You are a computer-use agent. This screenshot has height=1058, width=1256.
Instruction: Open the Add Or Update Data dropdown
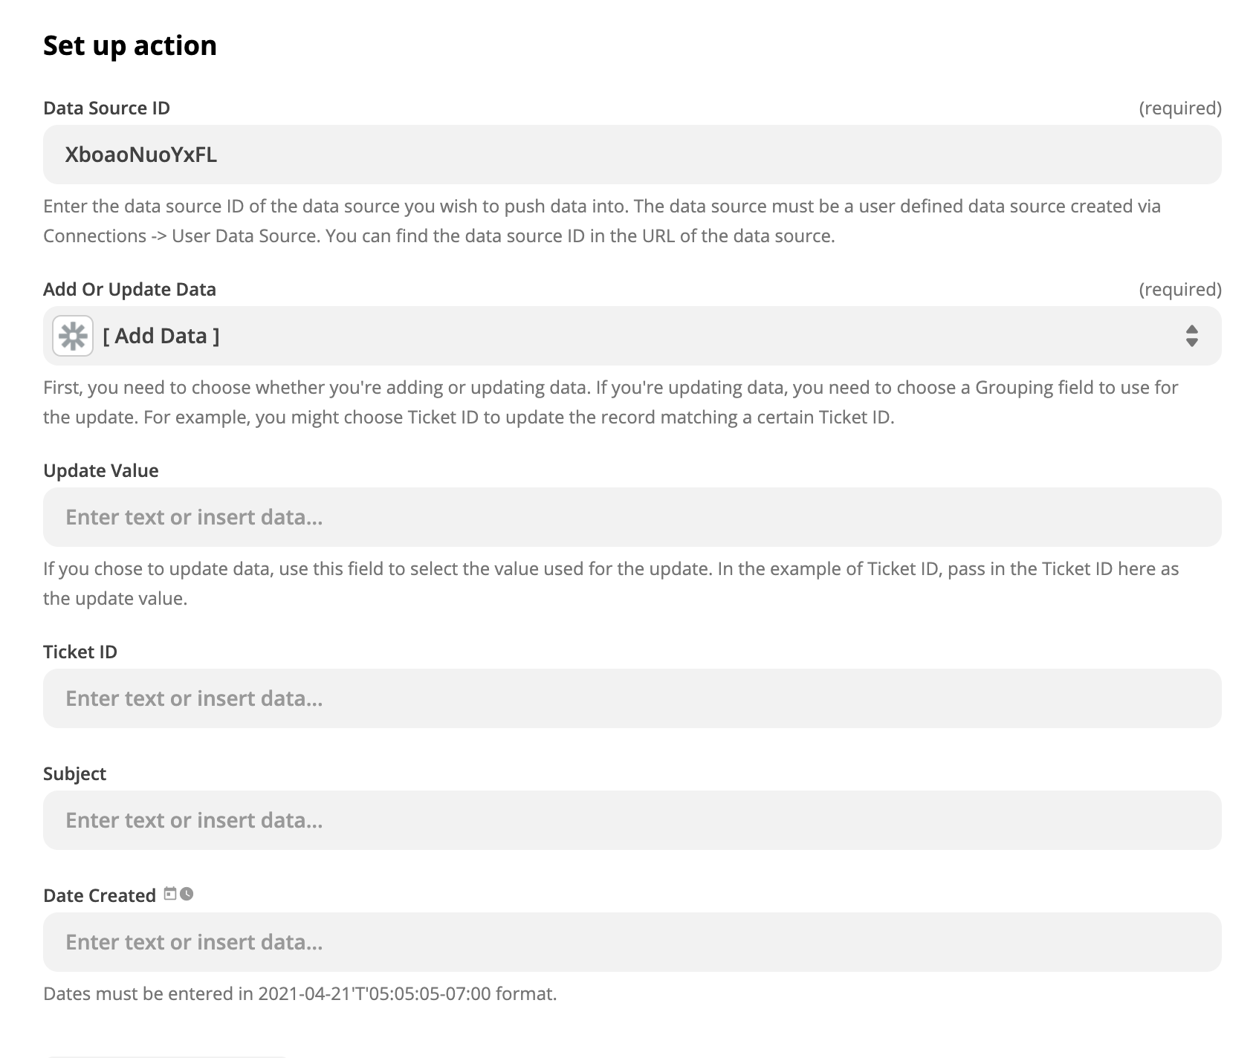[632, 336]
